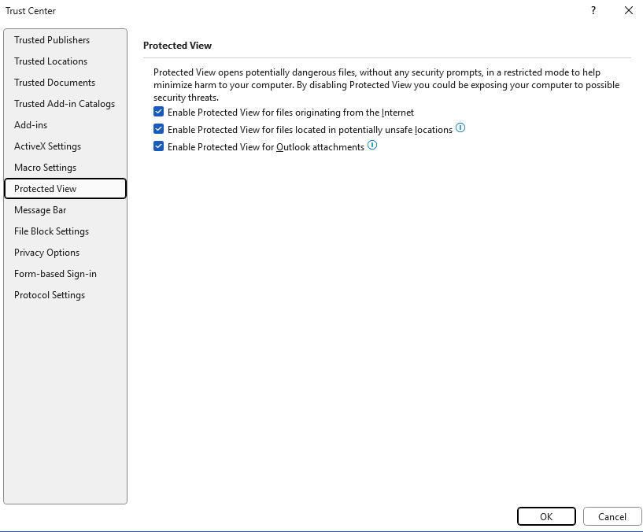Disable Protected View for Outlook attachments

pos(159,146)
